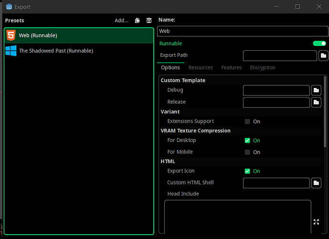Image resolution: width=329 pixels, height=239 pixels.
Task: Delete the selected preset with trash icon
Action: (149, 21)
